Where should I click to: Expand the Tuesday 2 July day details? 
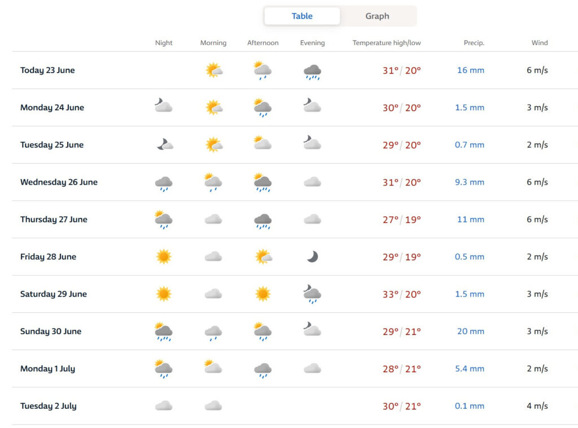48,406
